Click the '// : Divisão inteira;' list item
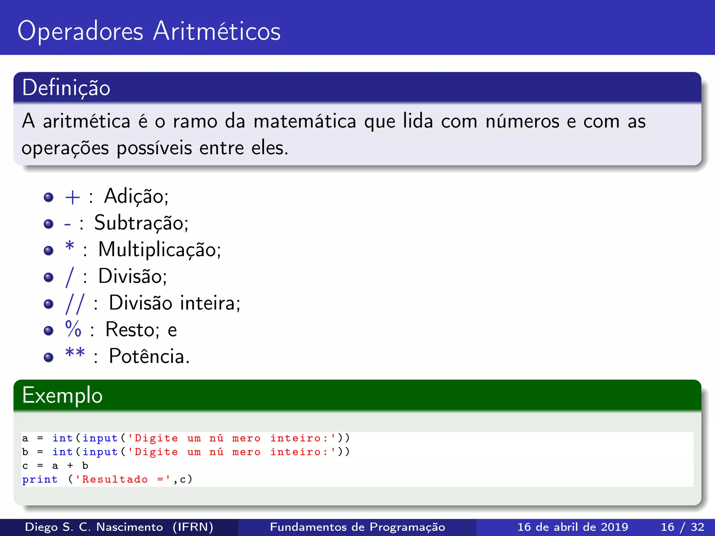Image resolution: width=715 pixels, height=536 pixels. click(x=153, y=303)
